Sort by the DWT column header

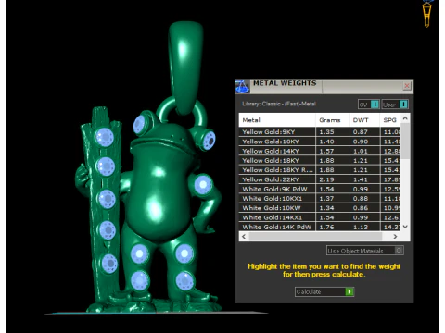coord(364,120)
